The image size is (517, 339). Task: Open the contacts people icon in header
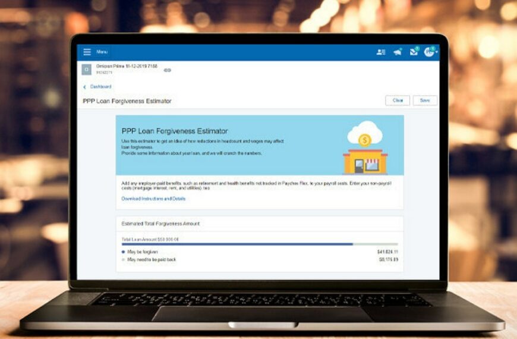381,52
